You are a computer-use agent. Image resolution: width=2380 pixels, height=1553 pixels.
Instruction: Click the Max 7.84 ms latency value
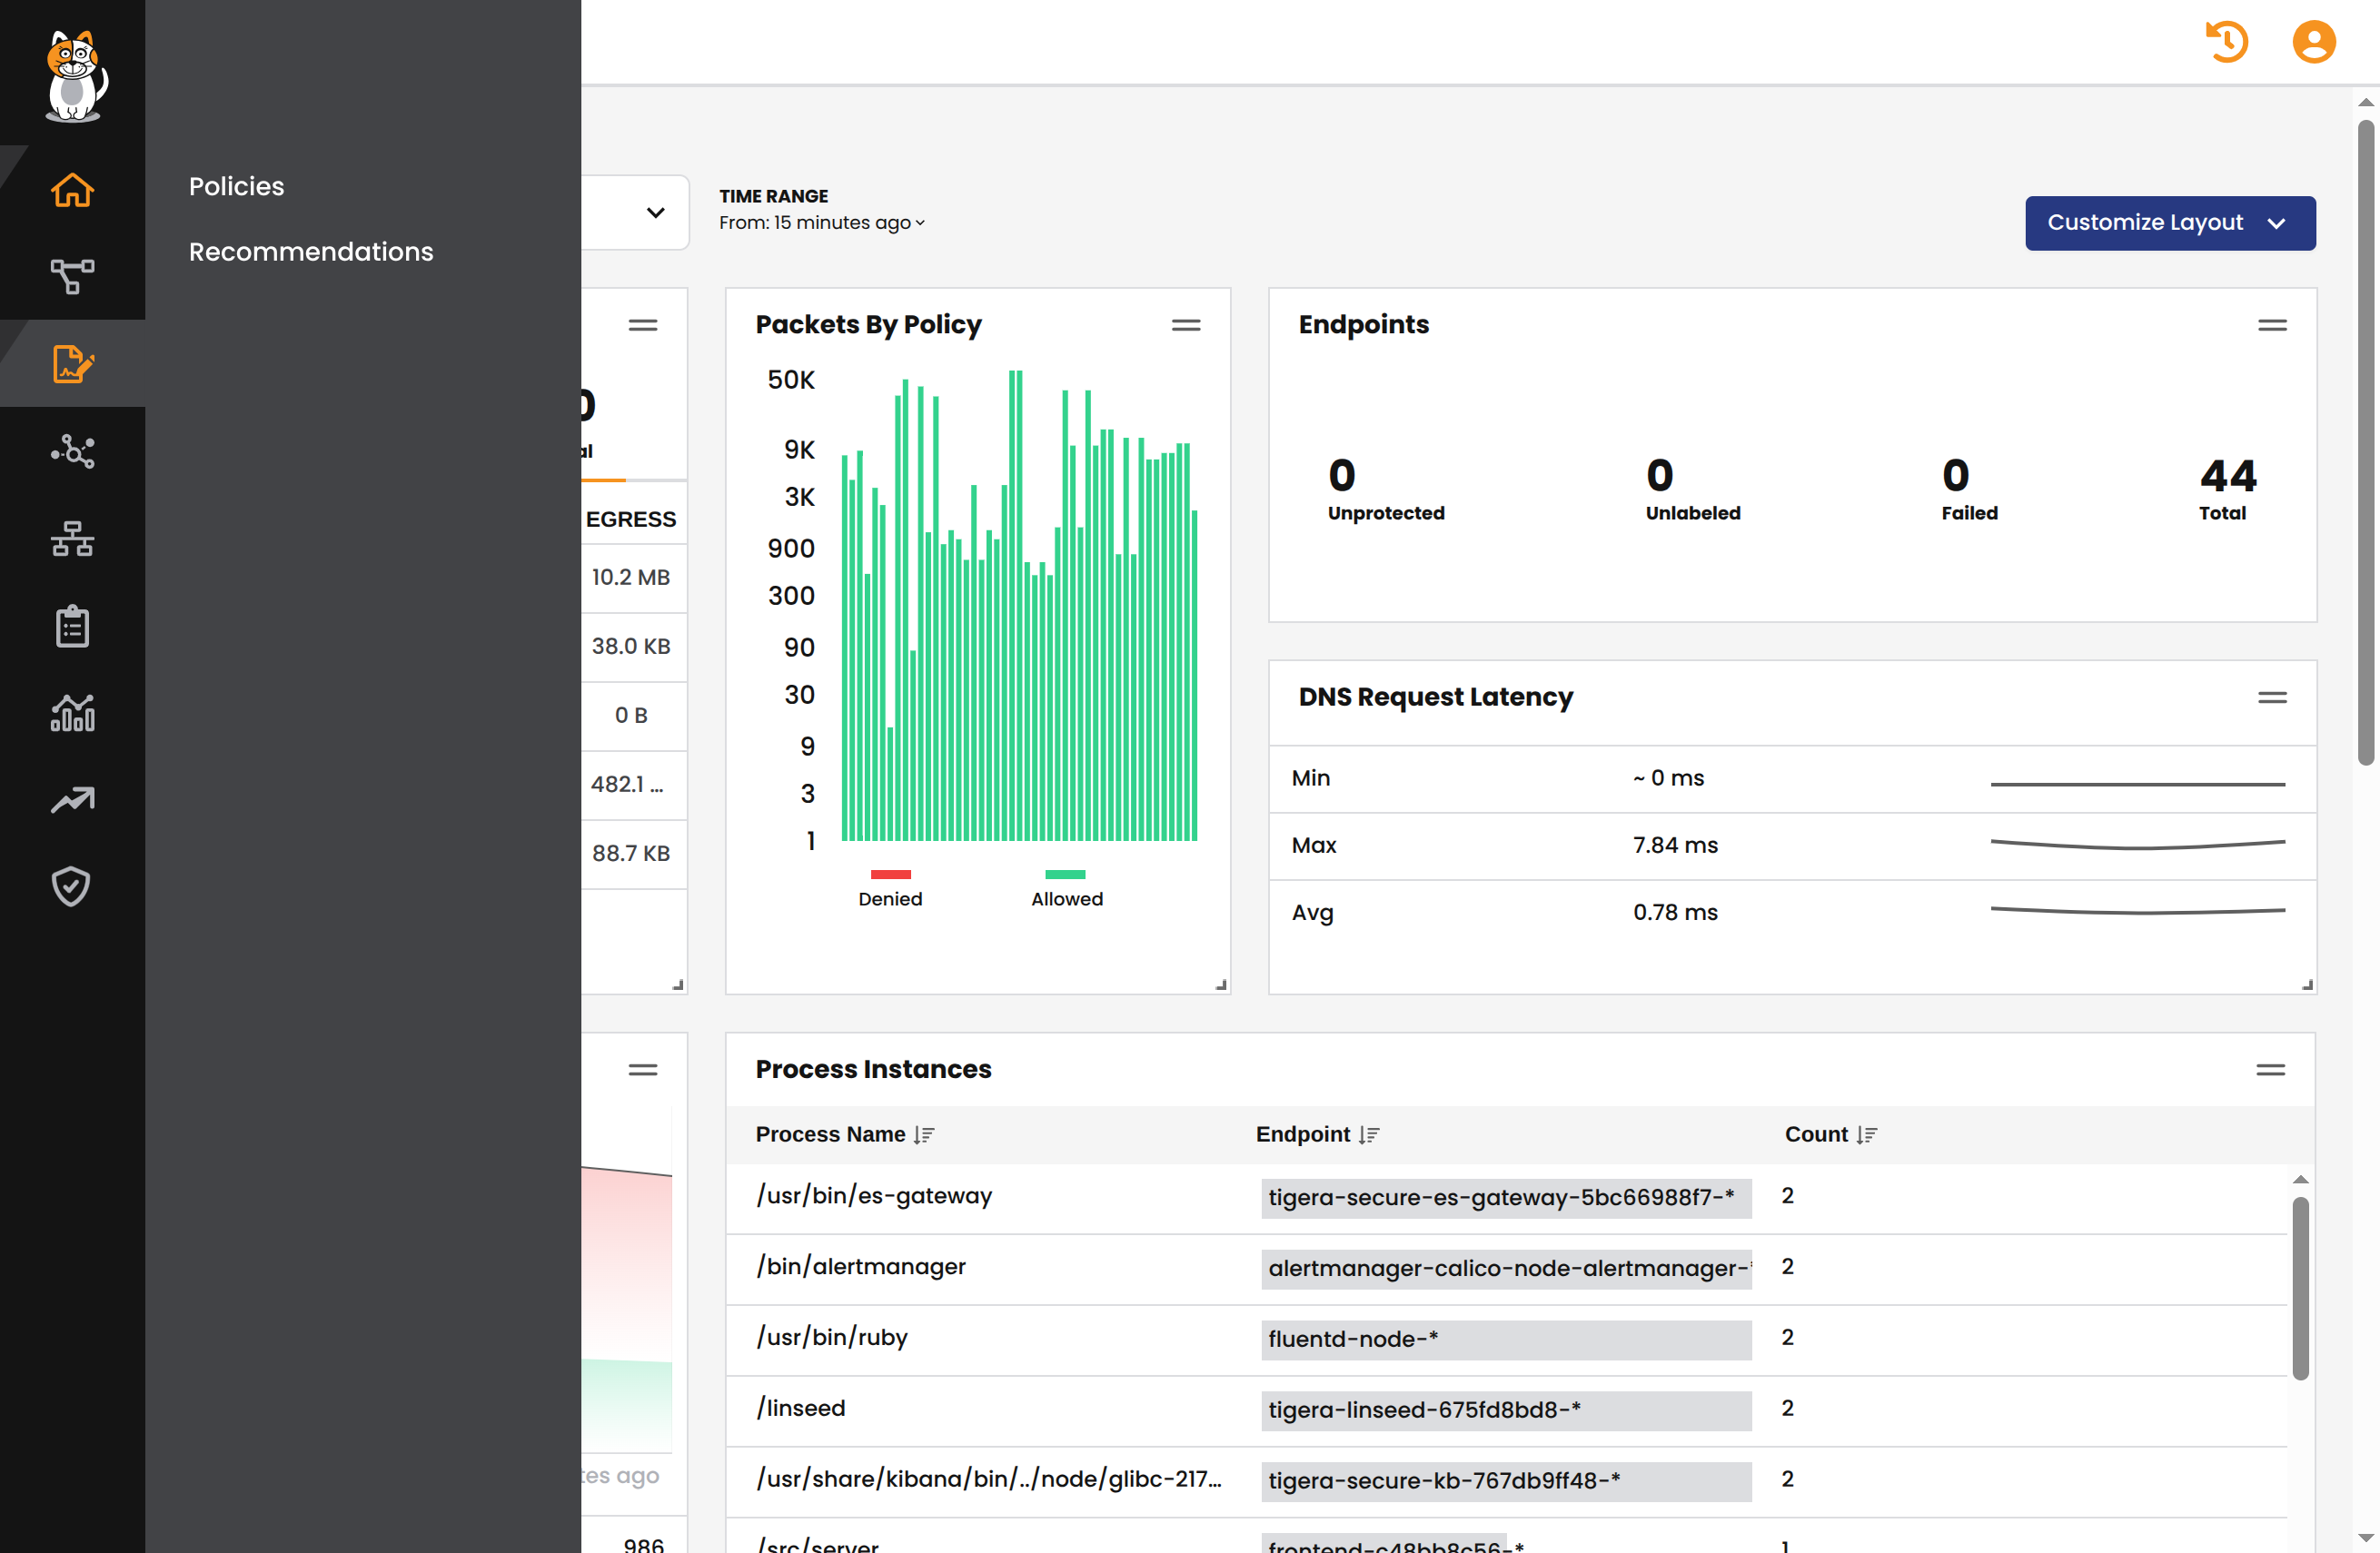click(1675, 846)
